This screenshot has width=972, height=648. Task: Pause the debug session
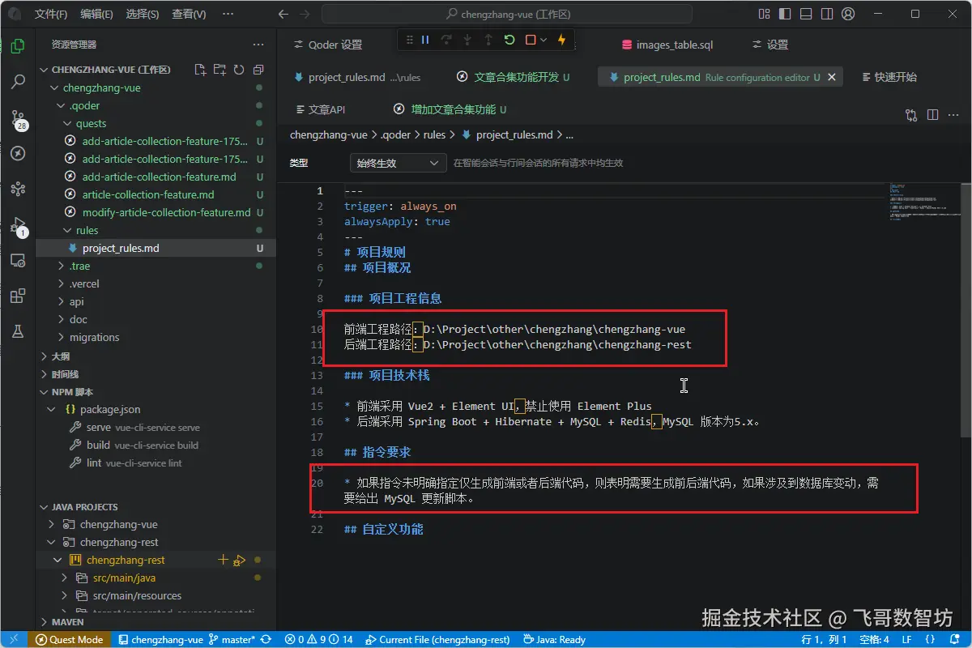tap(424, 40)
